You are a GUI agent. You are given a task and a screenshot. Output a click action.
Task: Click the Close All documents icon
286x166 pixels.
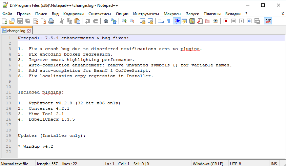[43, 21]
